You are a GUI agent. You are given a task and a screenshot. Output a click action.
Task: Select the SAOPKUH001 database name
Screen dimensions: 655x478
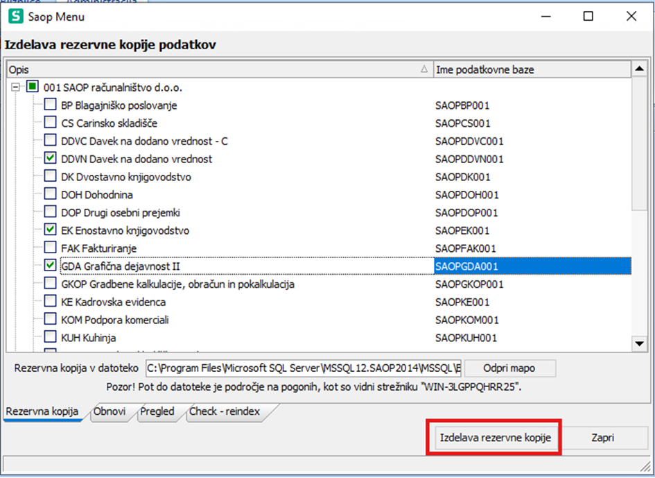pos(466,338)
